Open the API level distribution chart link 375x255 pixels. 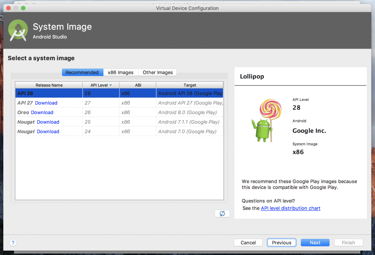(290, 208)
